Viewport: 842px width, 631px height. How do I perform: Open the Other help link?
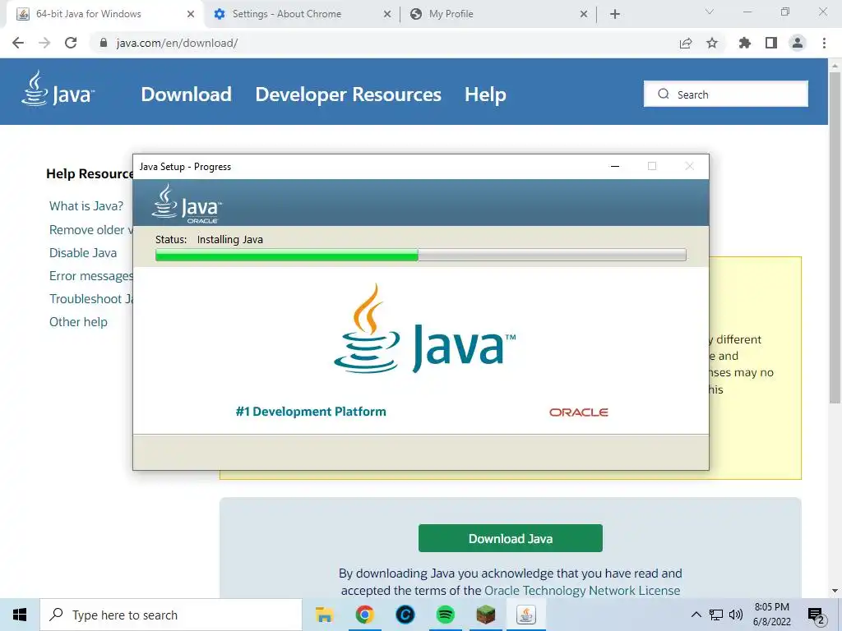coord(78,322)
